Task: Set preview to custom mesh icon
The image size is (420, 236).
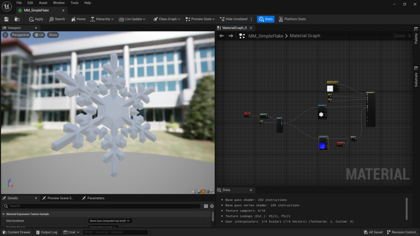Action: pyautogui.click(x=212, y=192)
